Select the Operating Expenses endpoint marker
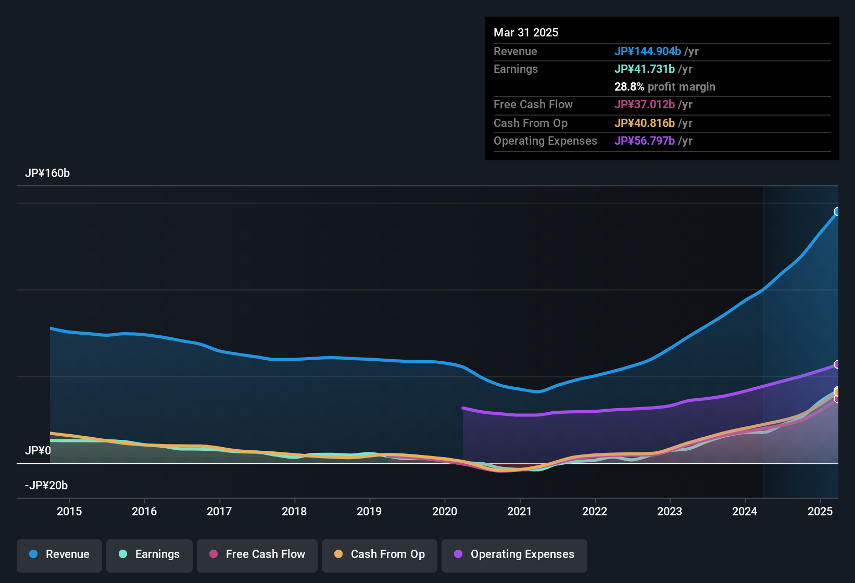855x583 pixels. [x=837, y=364]
